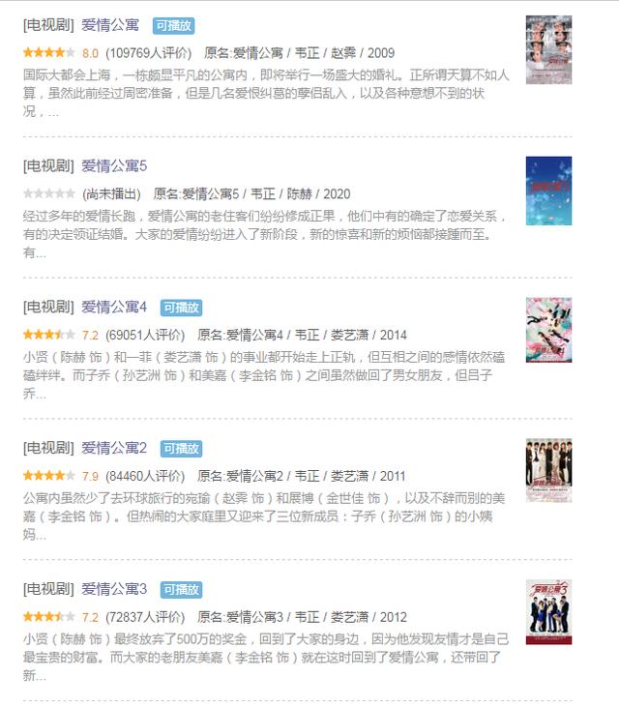
Task: Open the 爱情公寓3 poster thumbnail
Action: pos(548,612)
